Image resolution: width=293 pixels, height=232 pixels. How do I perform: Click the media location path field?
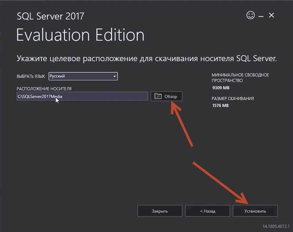tap(82, 96)
